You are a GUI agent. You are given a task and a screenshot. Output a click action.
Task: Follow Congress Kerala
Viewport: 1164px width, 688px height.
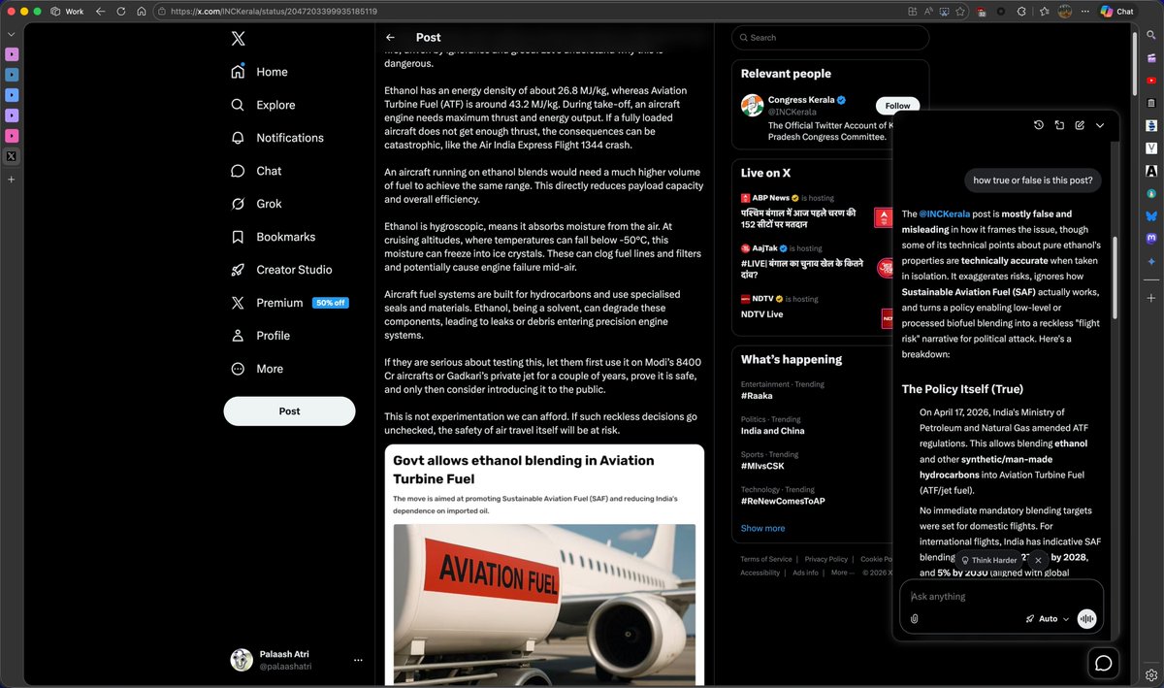[x=897, y=106]
